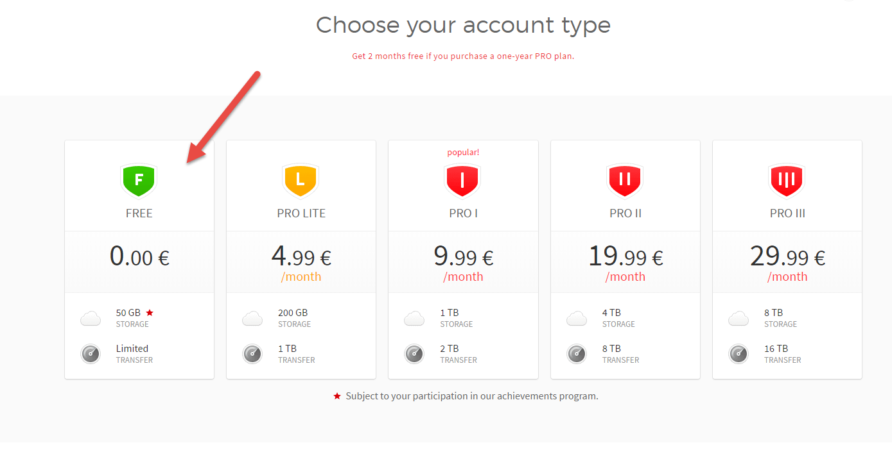Select the red PRO I shield icon
The width and height of the screenshot is (892, 450).
(463, 180)
